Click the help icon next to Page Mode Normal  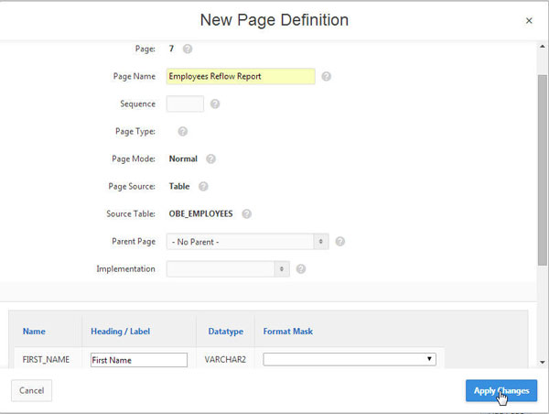210,158
